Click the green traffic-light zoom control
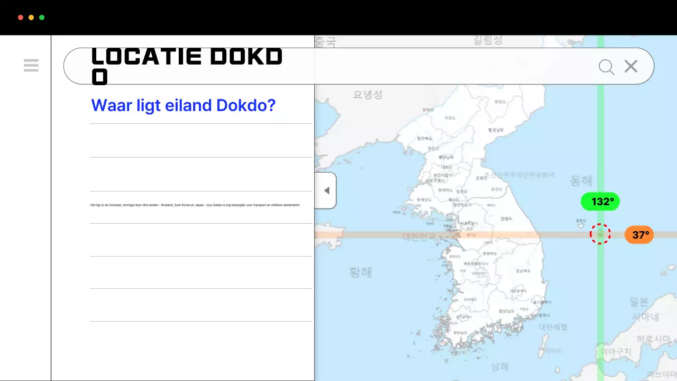Screen dimensions: 677x381 [41, 17]
